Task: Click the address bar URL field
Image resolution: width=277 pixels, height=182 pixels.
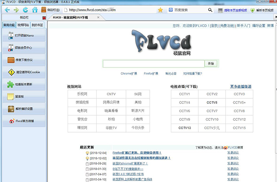Action: [110, 10]
